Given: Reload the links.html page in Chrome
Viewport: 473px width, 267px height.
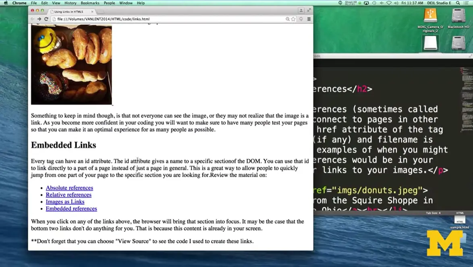Looking at the screenshot, I should coord(46,19).
